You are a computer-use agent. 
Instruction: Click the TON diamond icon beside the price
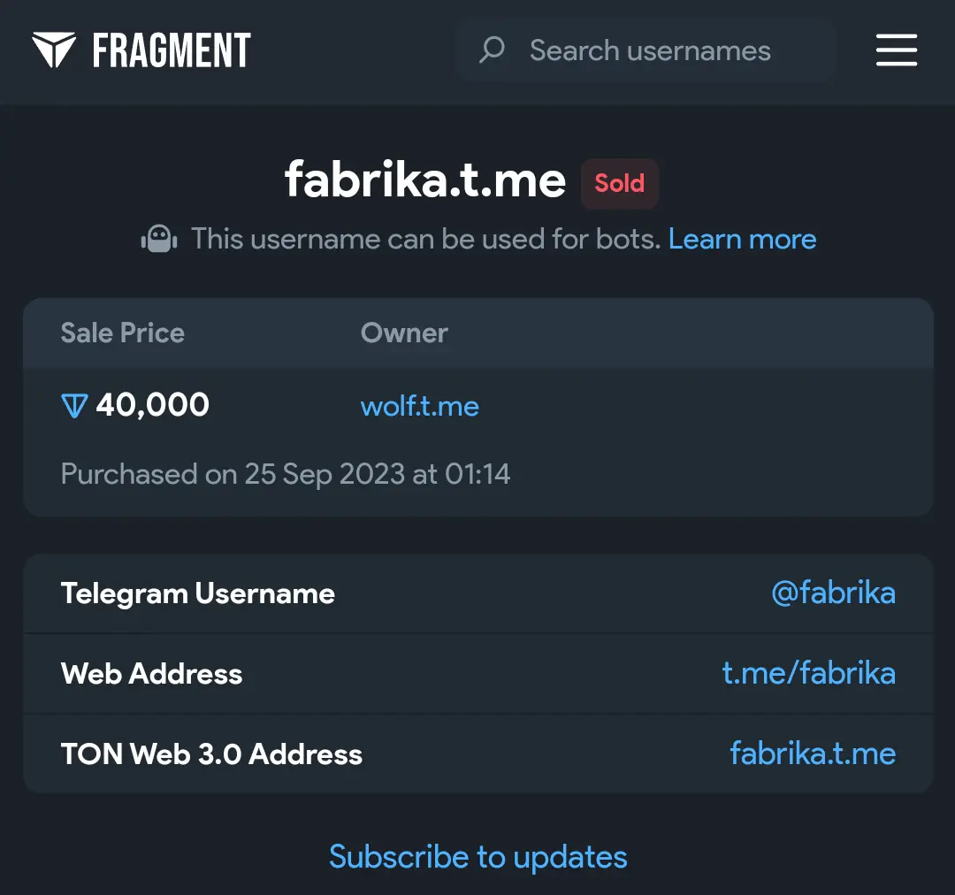[74, 406]
